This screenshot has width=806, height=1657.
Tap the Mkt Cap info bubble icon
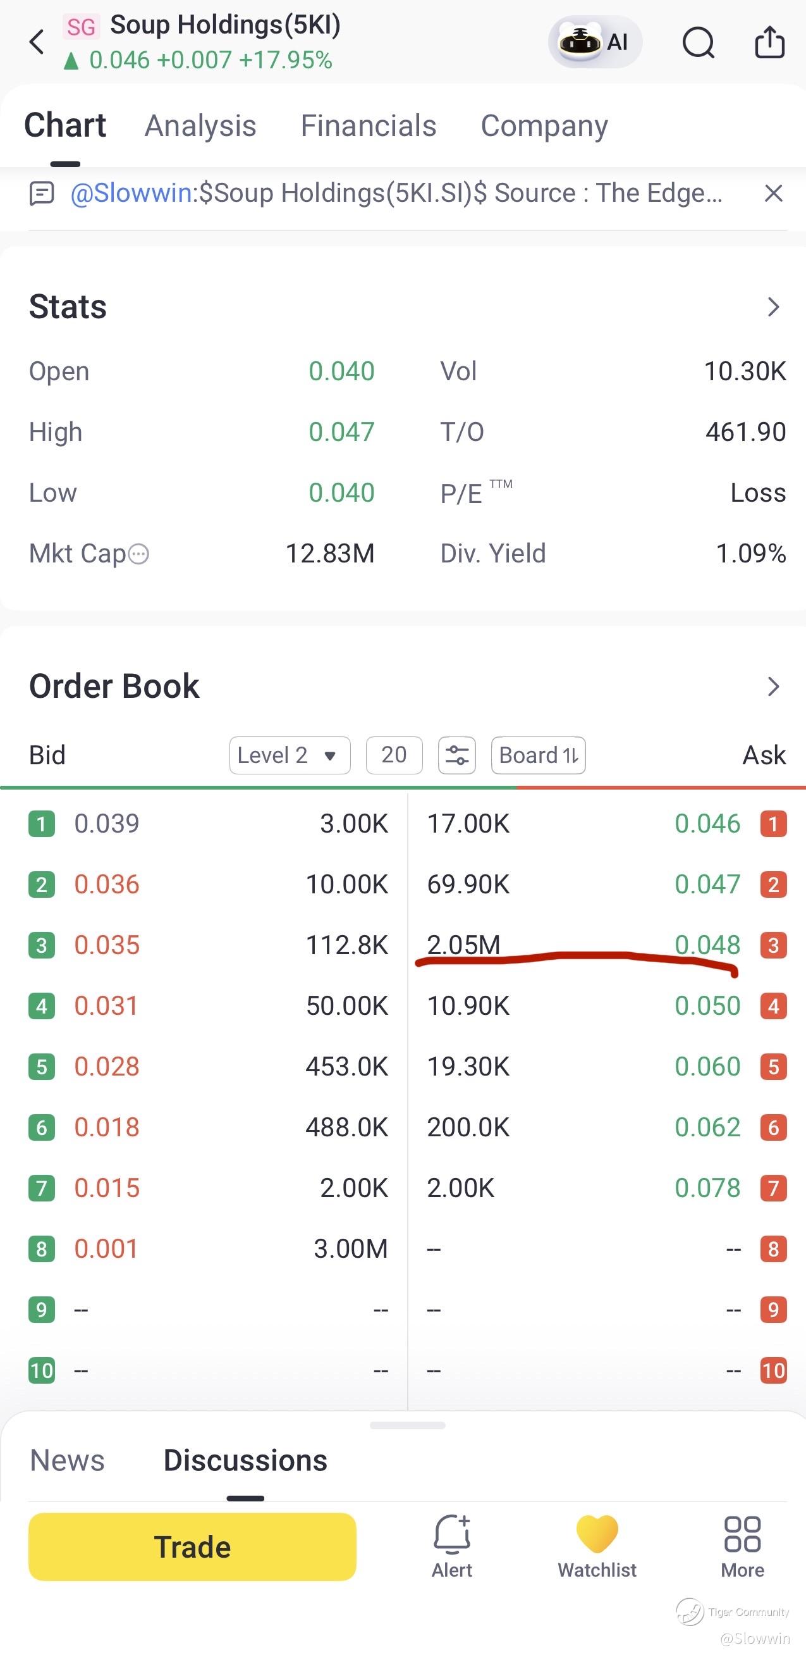139,554
